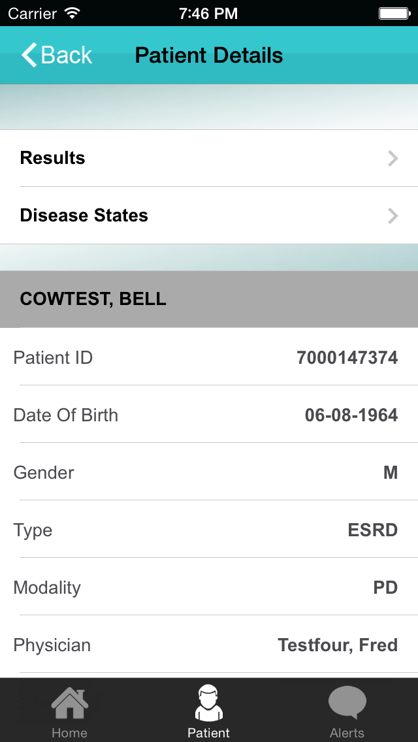This screenshot has width=418, height=742.
Task: Open Alerts via the speech bubble icon
Action: [x=347, y=702]
